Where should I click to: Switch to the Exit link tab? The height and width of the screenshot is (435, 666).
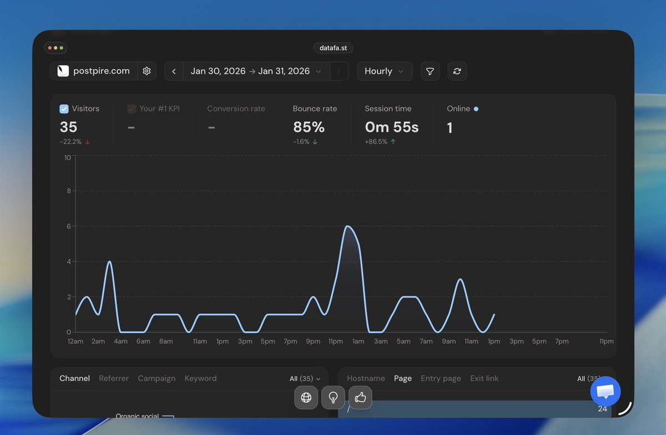click(485, 378)
